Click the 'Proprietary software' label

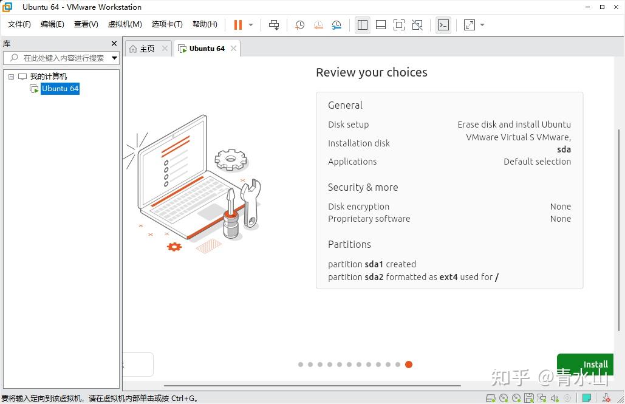[369, 219]
